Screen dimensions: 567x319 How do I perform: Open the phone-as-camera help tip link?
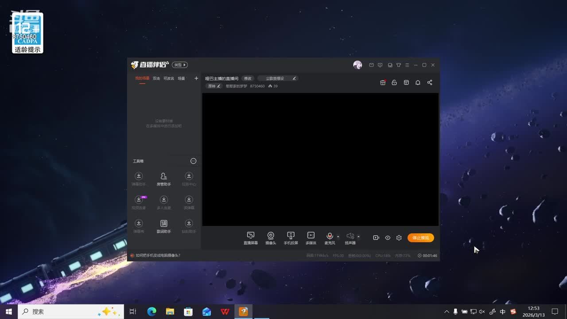(158, 256)
